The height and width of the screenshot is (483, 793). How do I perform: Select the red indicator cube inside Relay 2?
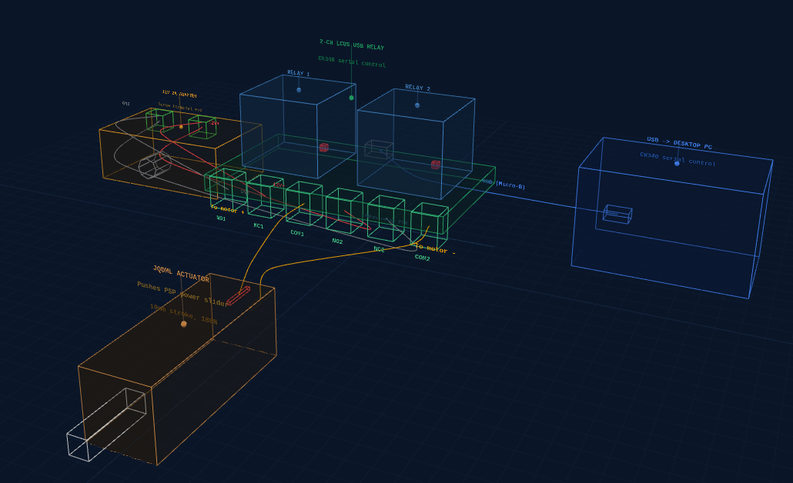click(436, 165)
